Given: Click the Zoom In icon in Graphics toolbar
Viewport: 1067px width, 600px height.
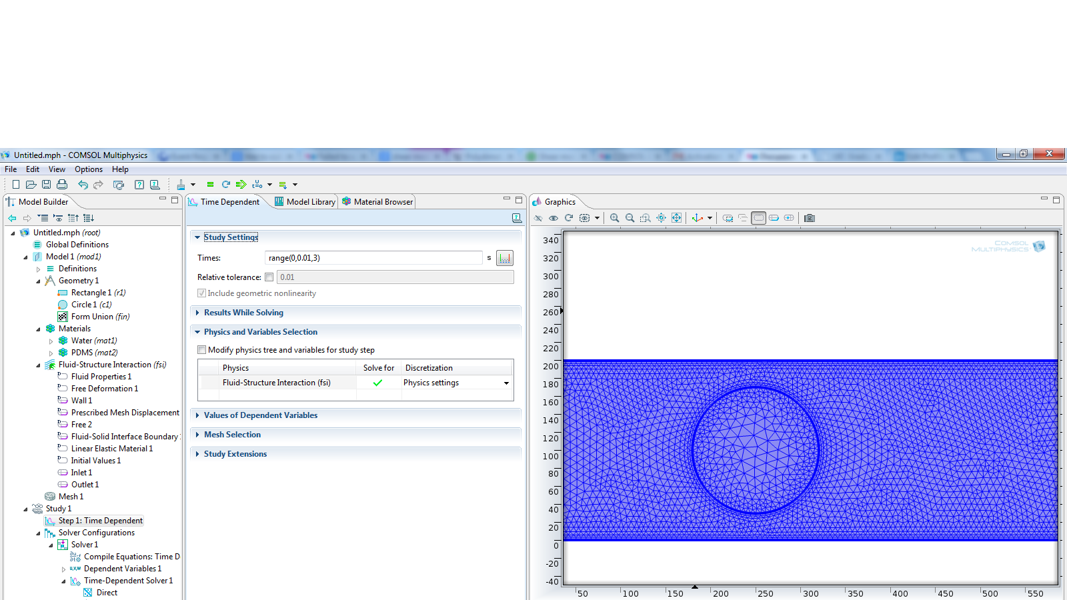Looking at the screenshot, I should pyautogui.click(x=614, y=218).
